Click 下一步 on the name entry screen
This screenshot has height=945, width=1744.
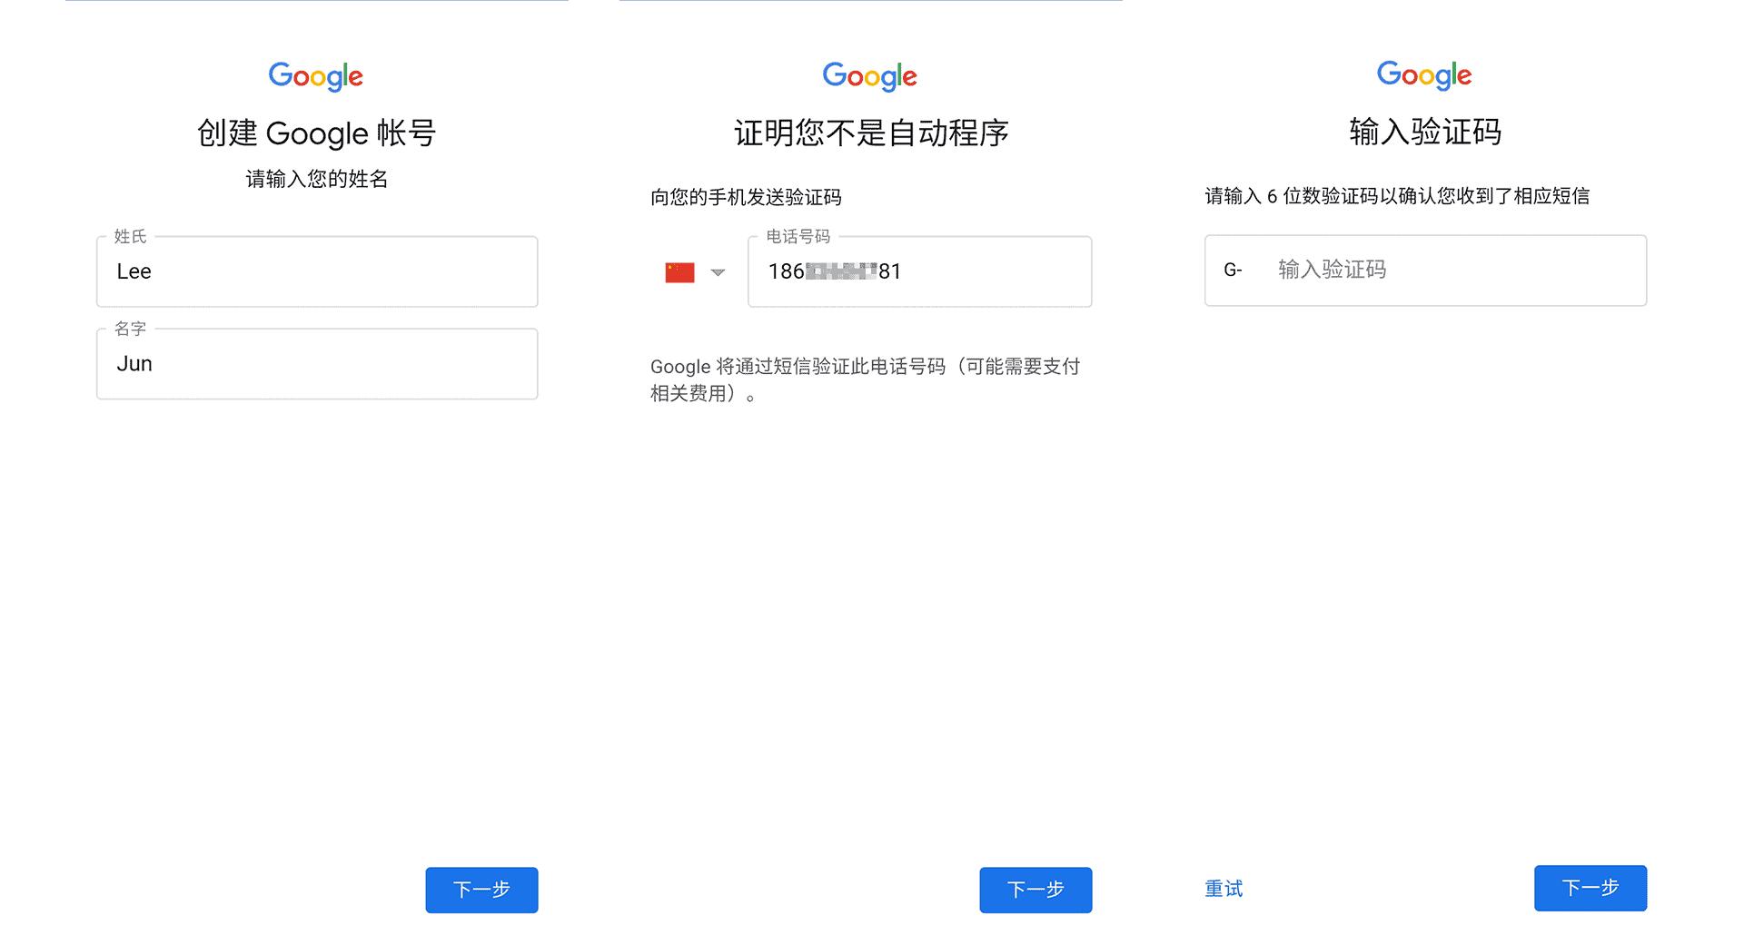coord(481,890)
